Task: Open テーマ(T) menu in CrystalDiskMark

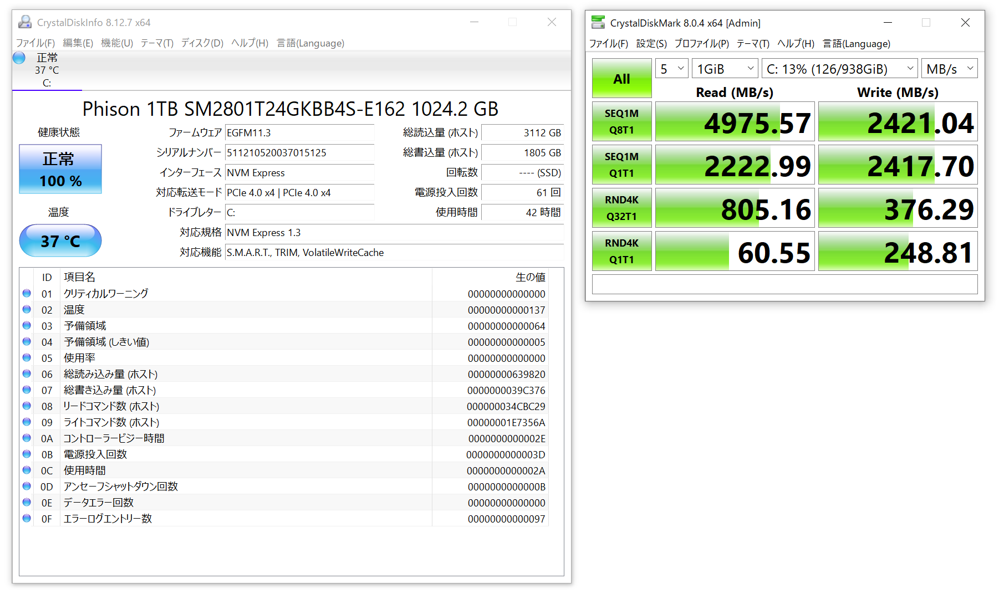Action: pos(753,44)
